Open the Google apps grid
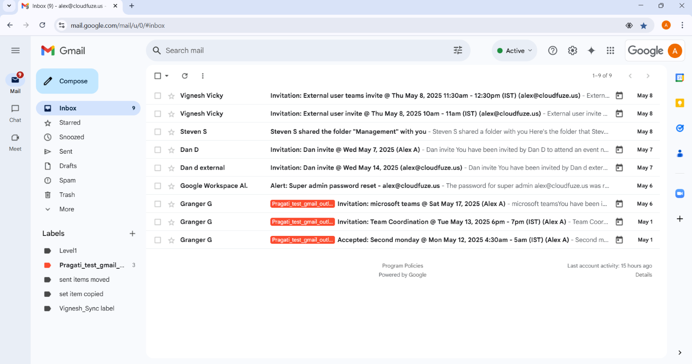Screen dimensions: 692x364 click(x=610, y=51)
